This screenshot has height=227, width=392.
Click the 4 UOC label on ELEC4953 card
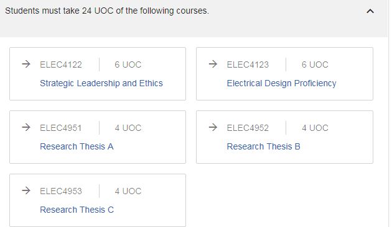128,191
